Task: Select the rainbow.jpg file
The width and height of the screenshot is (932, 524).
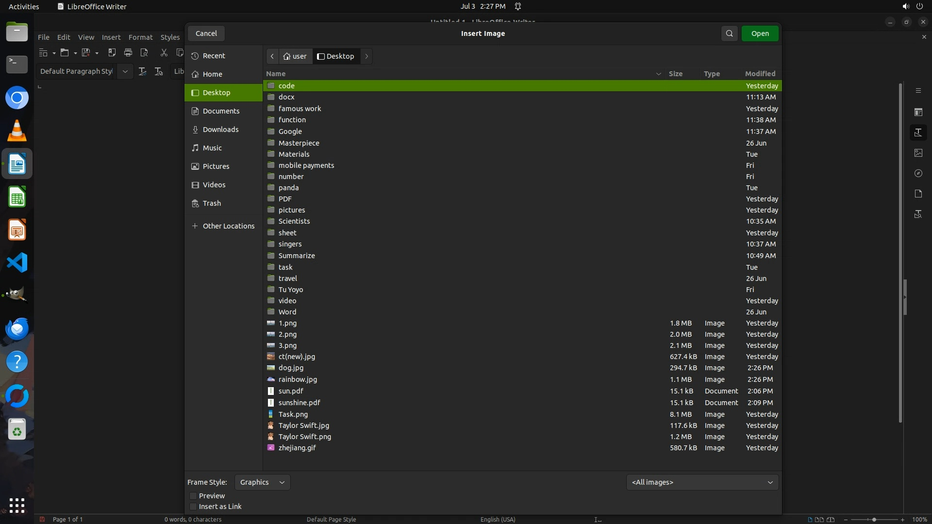Action: tap(298, 379)
